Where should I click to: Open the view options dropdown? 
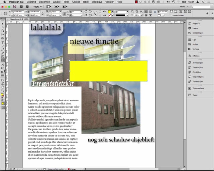click(x=49, y=7)
